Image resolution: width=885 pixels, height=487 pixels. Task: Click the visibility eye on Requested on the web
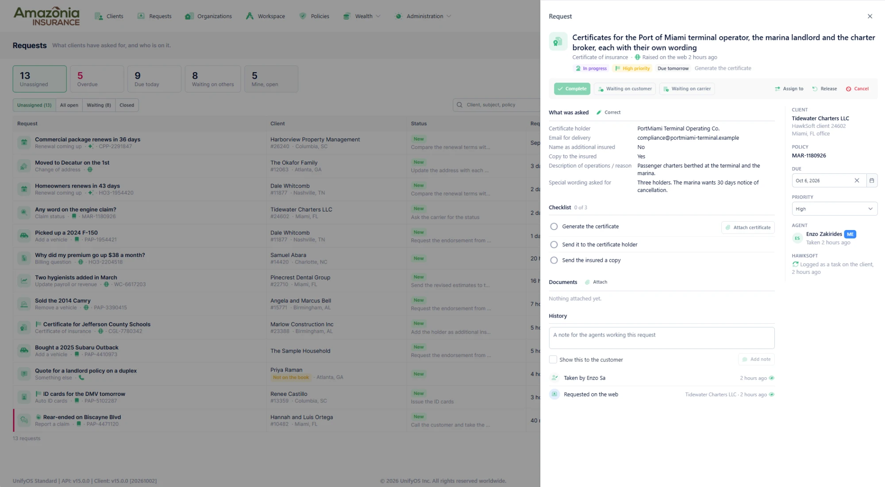coord(772,395)
